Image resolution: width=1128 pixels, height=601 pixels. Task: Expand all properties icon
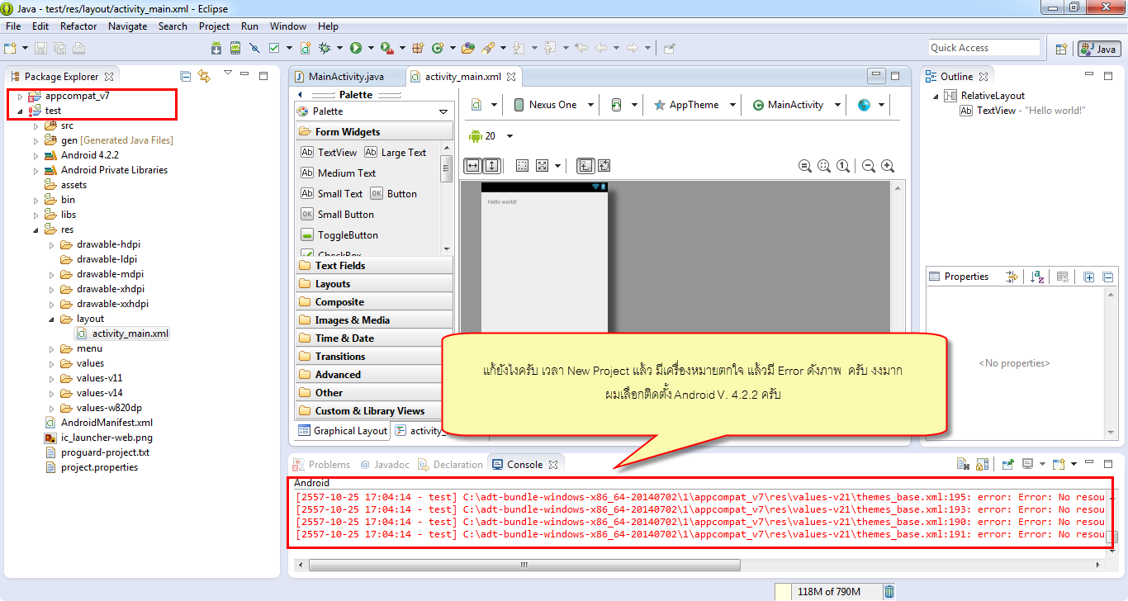[x=1088, y=277]
